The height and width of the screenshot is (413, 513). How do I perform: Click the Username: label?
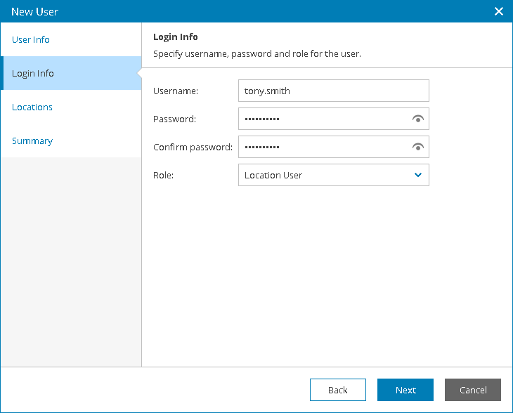(176, 91)
